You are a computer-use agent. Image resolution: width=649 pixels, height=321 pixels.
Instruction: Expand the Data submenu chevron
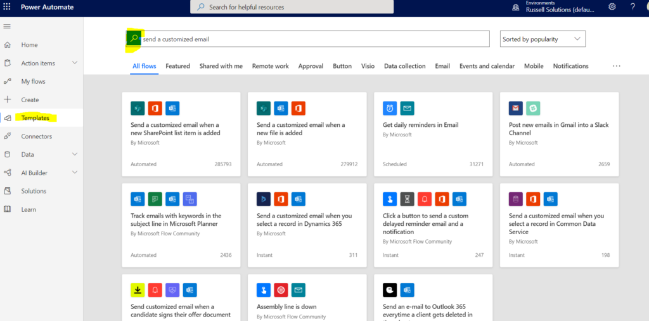tap(75, 155)
